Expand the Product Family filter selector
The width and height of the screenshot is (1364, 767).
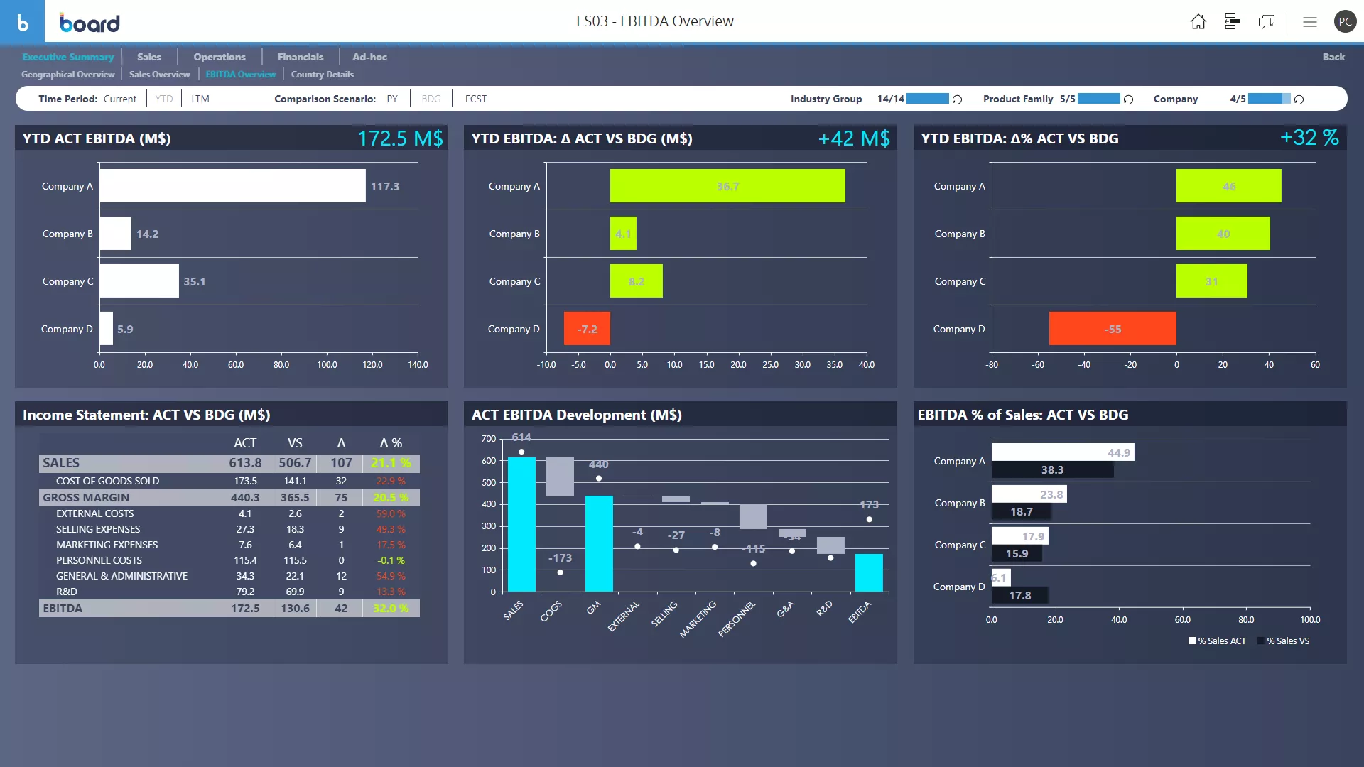pos(1098,98)
